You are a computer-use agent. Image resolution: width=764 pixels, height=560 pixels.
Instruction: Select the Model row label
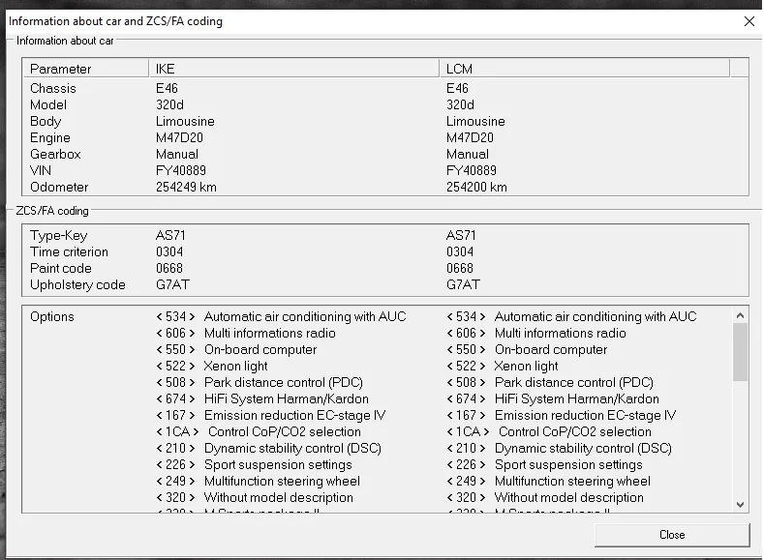click(48, 105)
